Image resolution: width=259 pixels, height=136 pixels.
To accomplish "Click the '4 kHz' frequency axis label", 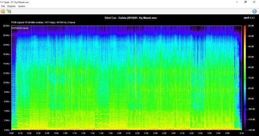I will point(7,111).
